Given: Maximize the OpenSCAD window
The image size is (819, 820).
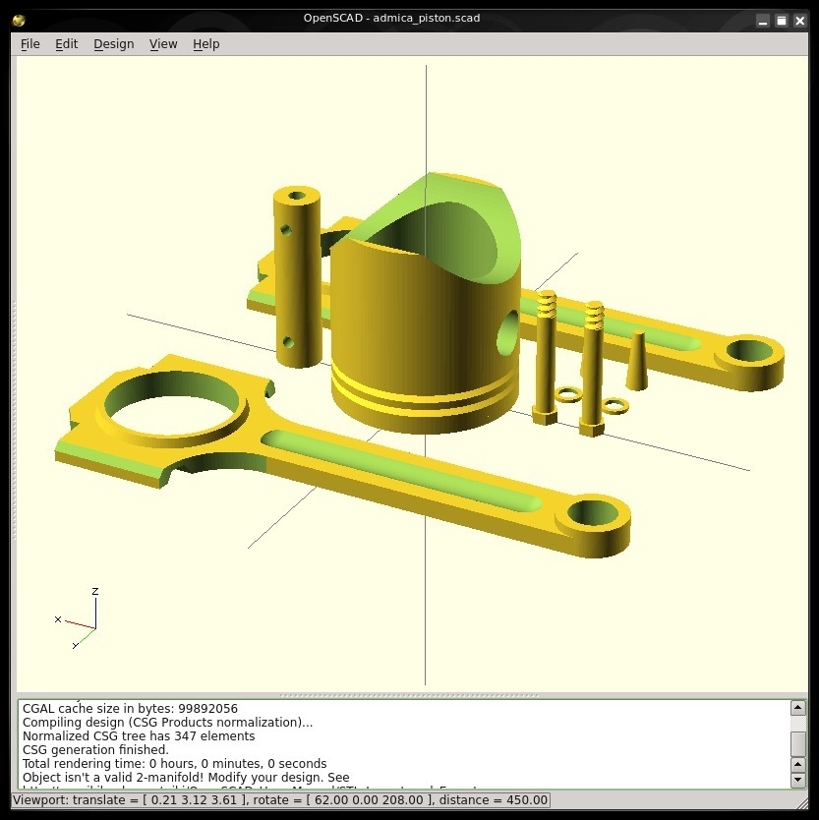Looking at the screenshot, I should [782, 21].
